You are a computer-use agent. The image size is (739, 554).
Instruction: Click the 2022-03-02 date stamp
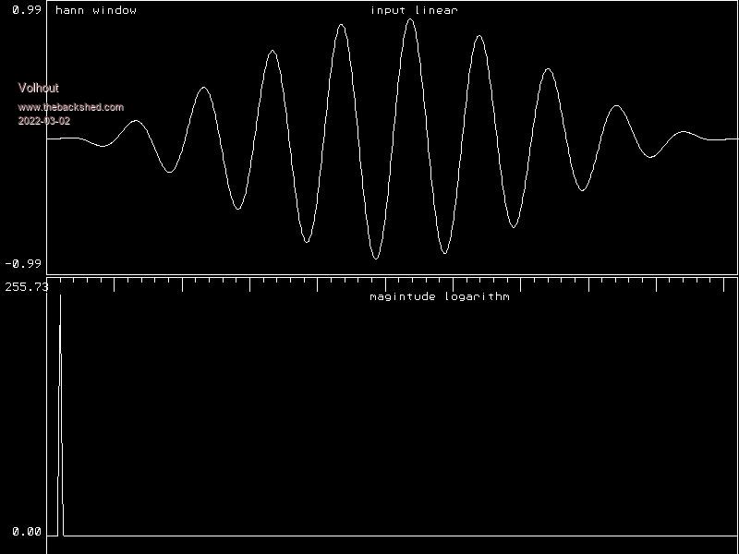(x=44, y=121)
